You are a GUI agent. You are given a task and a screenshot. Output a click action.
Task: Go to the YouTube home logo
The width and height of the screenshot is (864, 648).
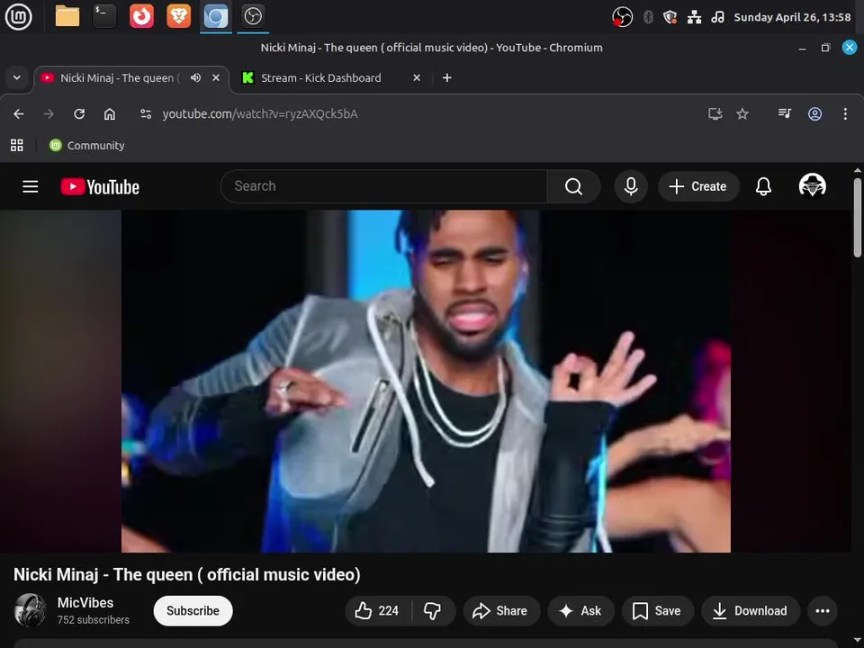tap(100, 187)
